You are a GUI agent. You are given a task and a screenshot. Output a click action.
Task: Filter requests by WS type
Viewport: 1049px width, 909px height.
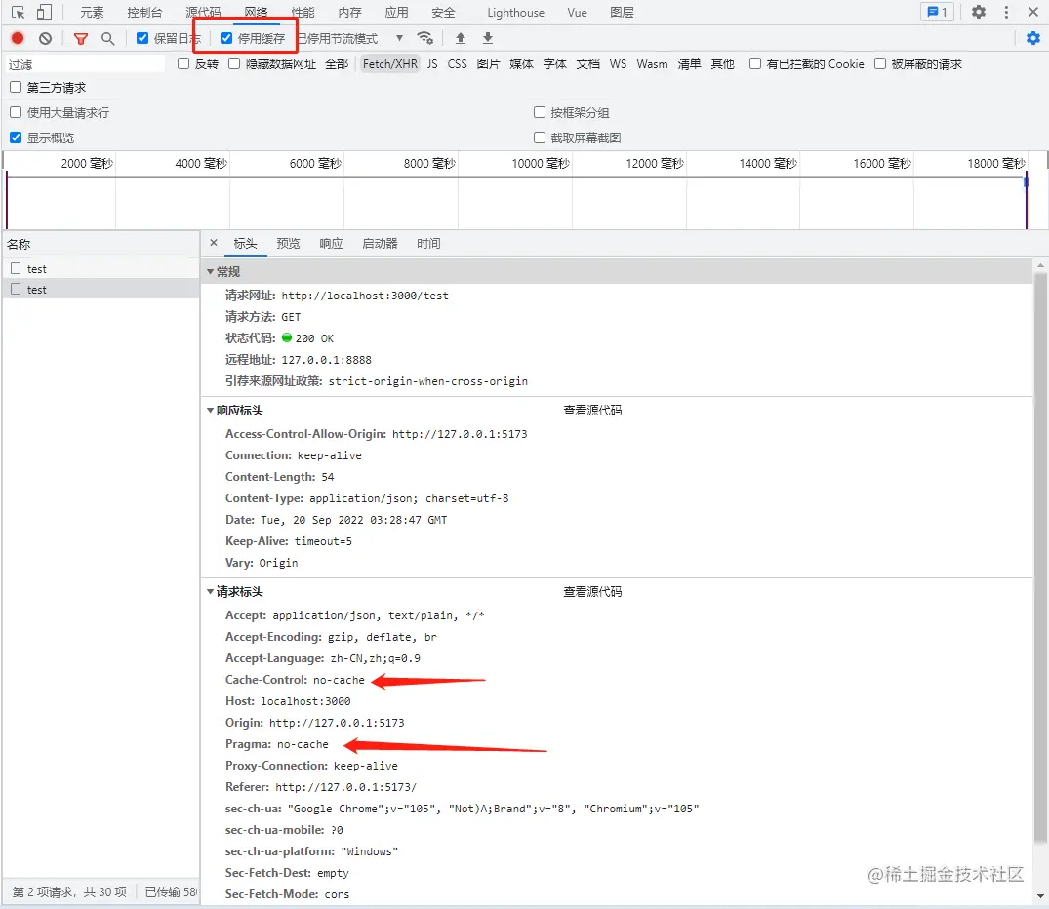[x=618, y=63]
